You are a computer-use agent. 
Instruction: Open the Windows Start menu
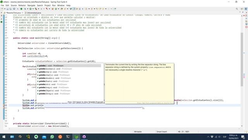click(4, 136)
